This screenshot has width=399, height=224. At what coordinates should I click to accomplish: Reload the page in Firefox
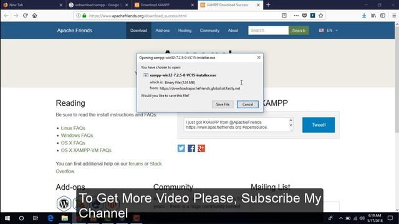[25, 16]
